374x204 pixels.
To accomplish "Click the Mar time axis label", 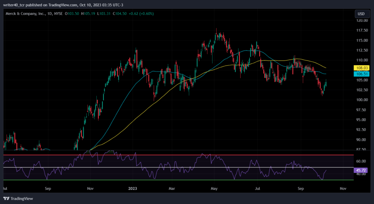I will point(172,189).
